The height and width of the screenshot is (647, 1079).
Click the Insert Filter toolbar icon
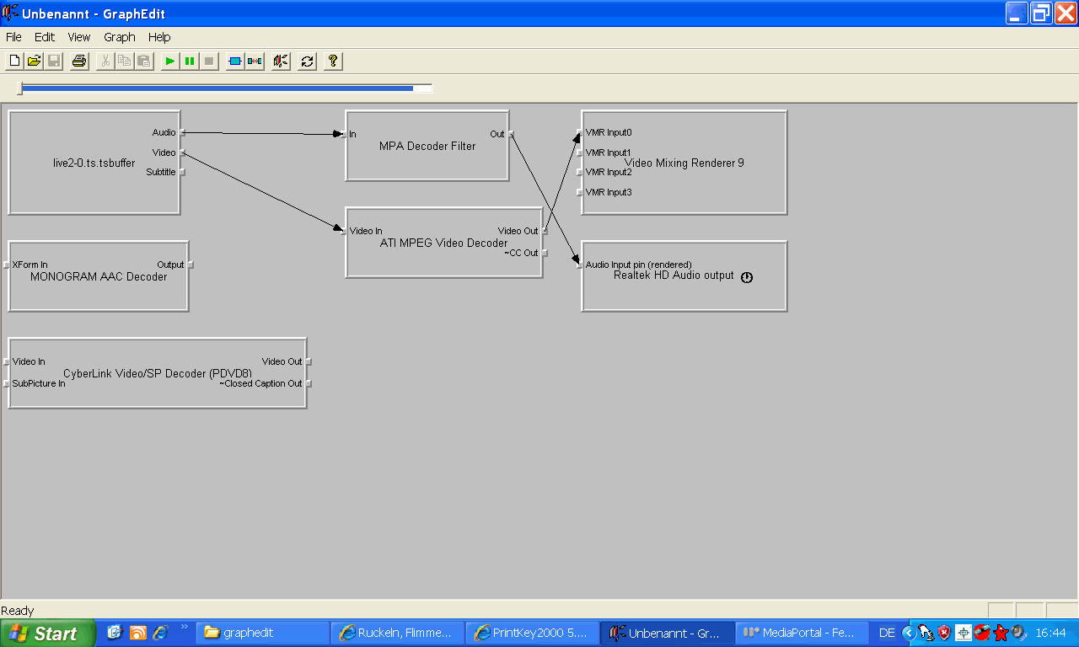click(x=235, y=61)
